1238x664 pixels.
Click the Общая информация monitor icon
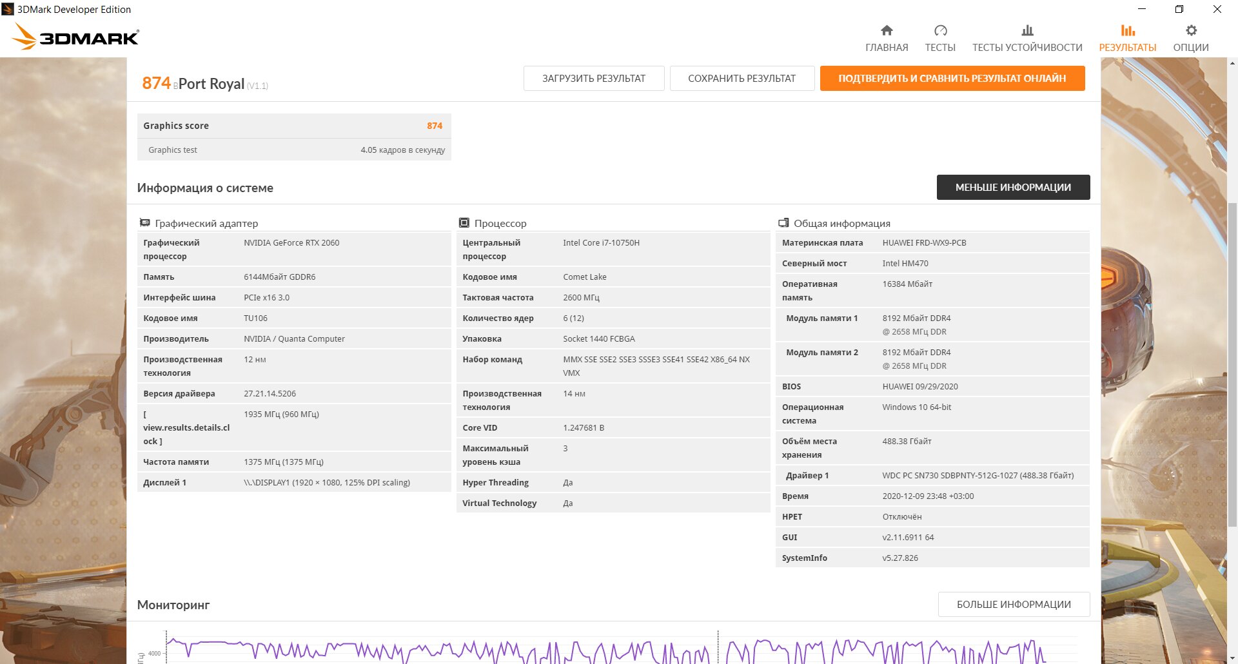[x=783, y=223]
